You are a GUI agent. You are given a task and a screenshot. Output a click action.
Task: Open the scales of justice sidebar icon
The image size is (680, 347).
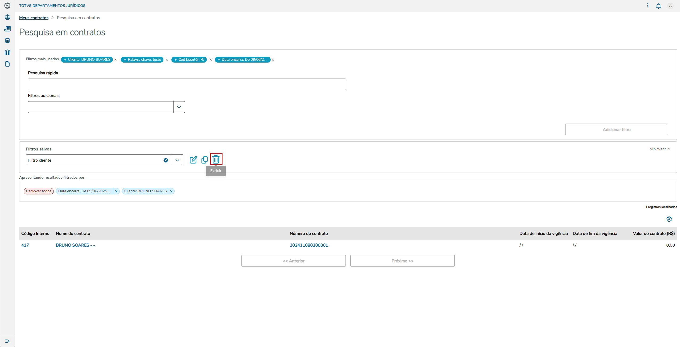point(7,17)
